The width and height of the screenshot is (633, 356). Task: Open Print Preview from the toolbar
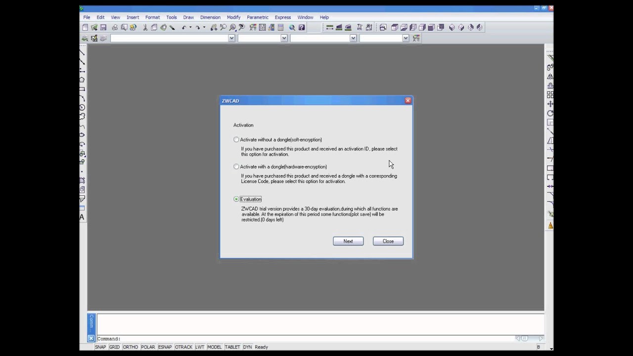pyautogui.click(x=124, y=28)
